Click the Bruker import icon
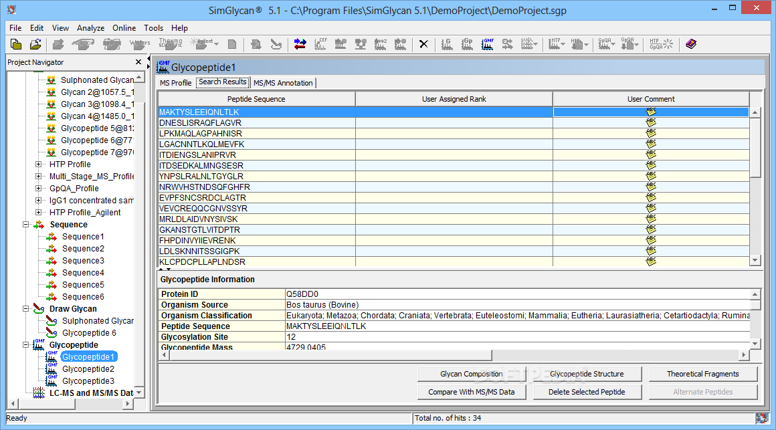The image size is (776, 430). [112, 45]
